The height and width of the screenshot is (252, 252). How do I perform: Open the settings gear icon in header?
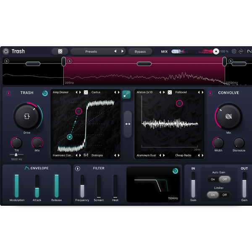(x=234, y=51)
